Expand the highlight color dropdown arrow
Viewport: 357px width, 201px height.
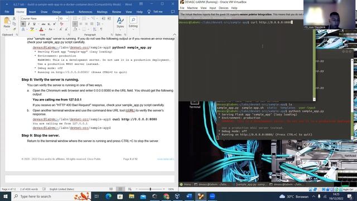[36, 29]
